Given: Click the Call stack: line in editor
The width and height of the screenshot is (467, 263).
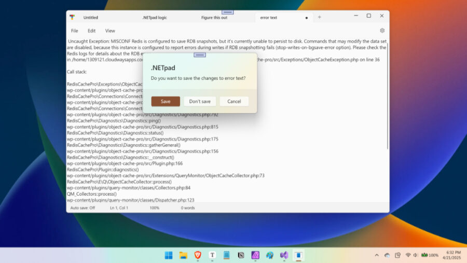Looking at the screenshot, I should point(77,72).
